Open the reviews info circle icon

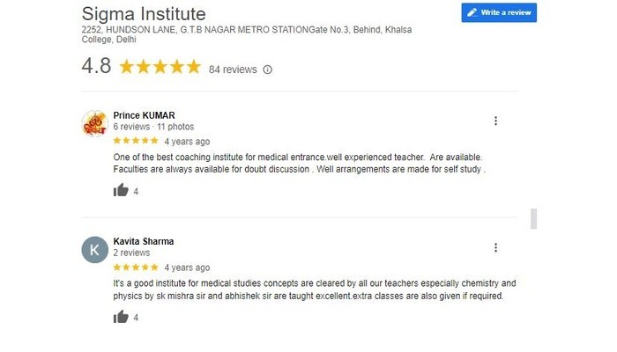(x=268, y=70)
